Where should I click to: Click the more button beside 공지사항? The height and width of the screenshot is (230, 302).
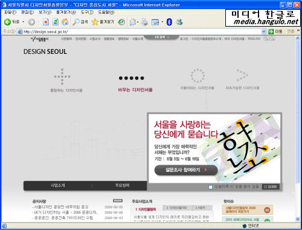[118, 200]
